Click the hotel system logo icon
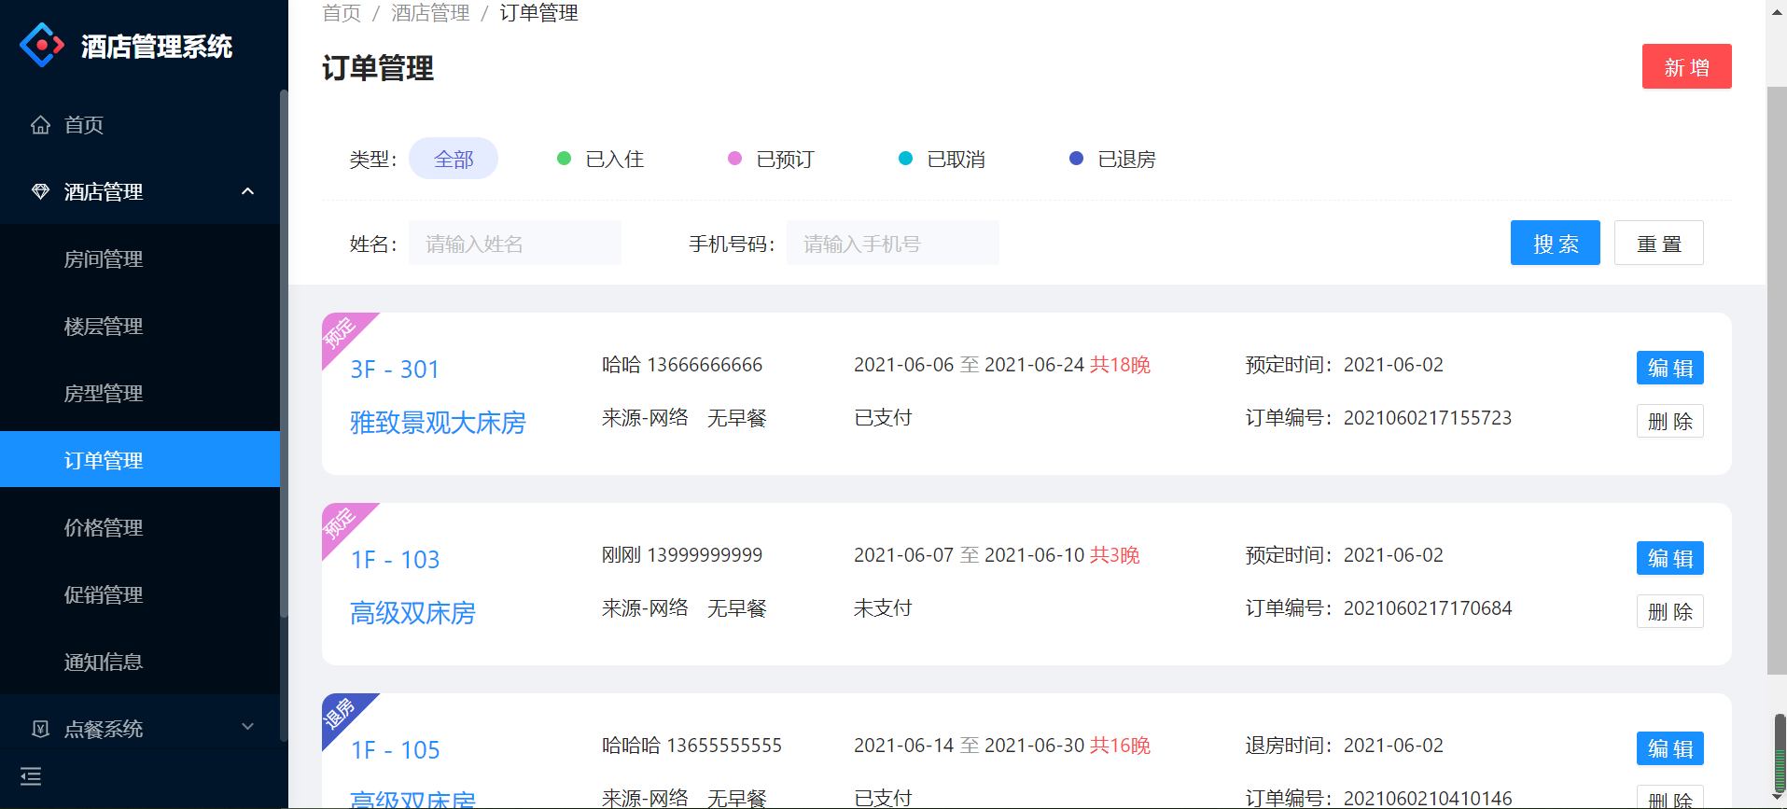The image size is (1787, 809). coord(42,45)
